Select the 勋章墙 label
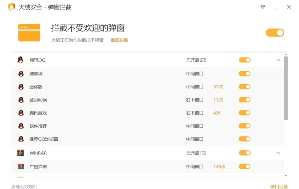This screenshot has height=189, width=299. click(36, 74)
